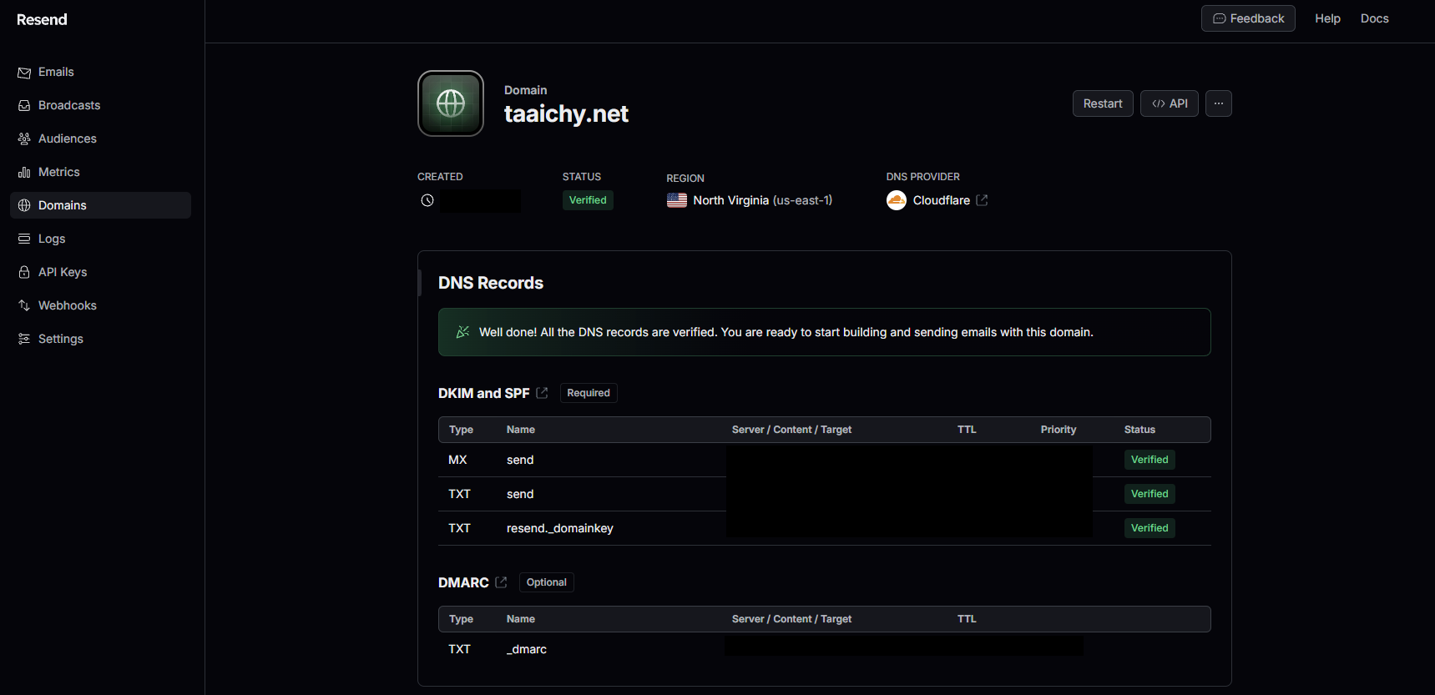Click the Webhooks icon in sidebar
Viewport: 1435px width, 695px height.
coord(24,306)
